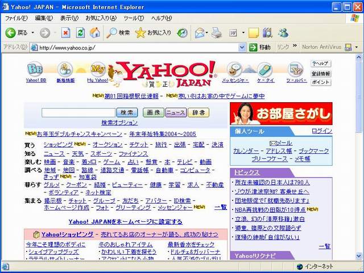Open the address bar dropdown arrow
This screenshot has height=273, width=364.
(x=242, y=47)
